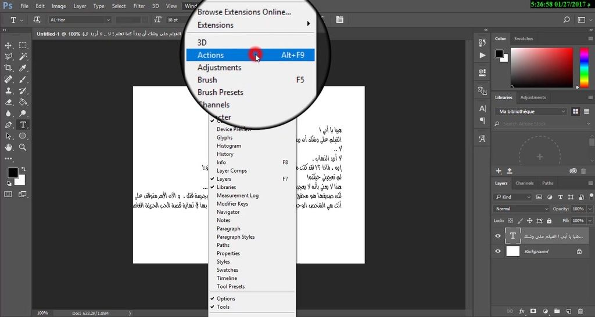Select the History Brush tool
This screenshot has height=317, width=595.
(23, 91)
